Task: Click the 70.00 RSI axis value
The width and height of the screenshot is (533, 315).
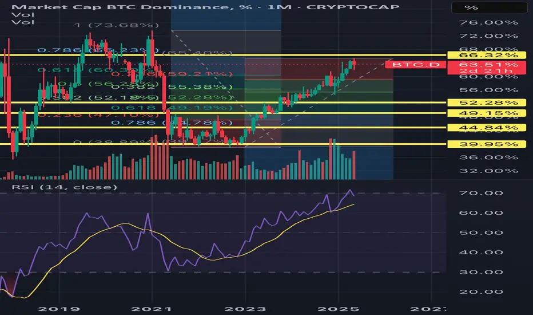Action: [481, 193]
